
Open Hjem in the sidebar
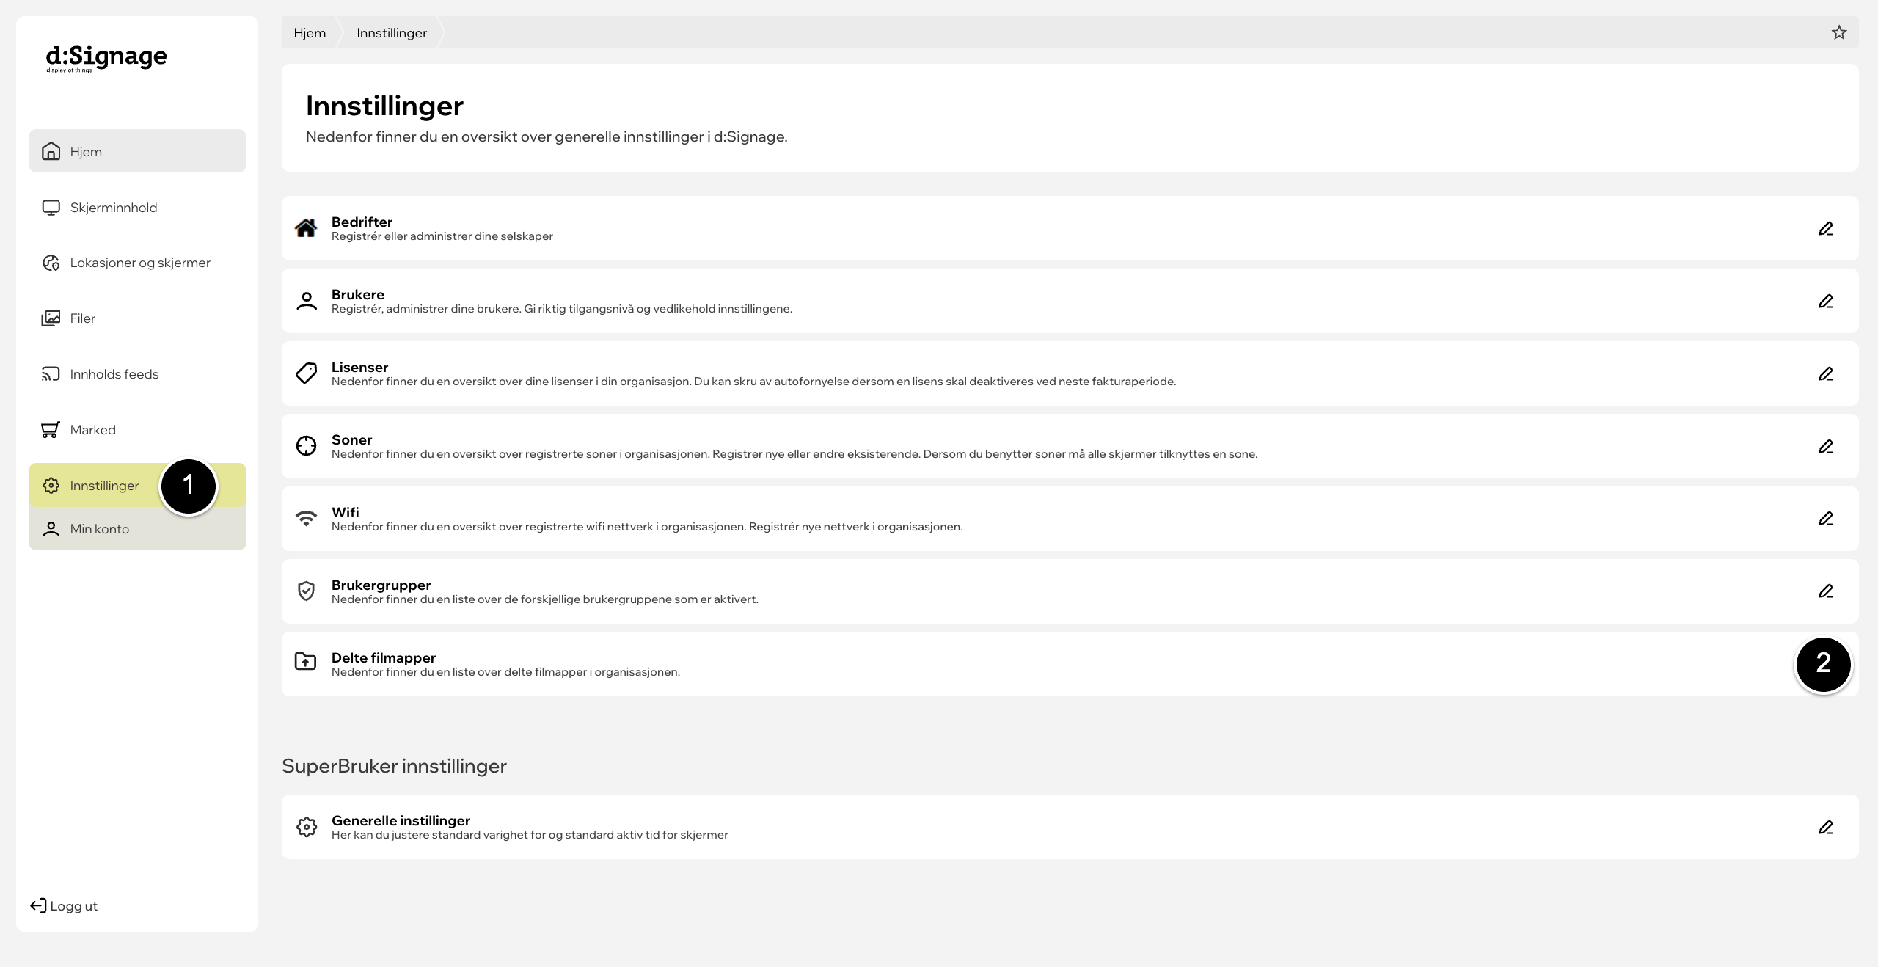pyautogui.click(x=137, y=151)
